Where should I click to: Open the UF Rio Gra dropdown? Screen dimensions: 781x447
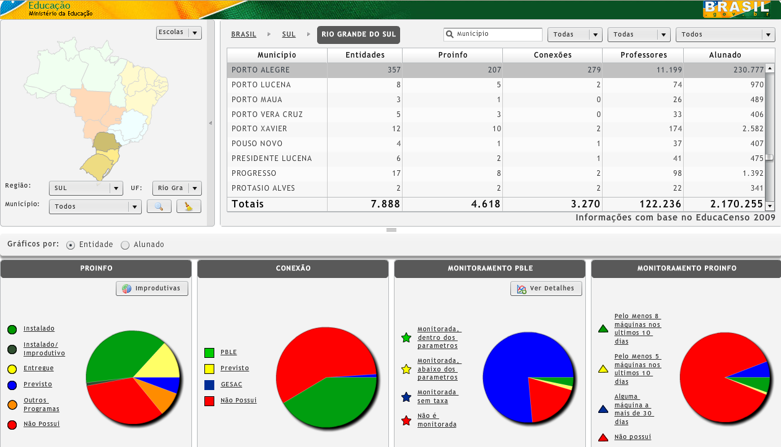click(177, 188)
